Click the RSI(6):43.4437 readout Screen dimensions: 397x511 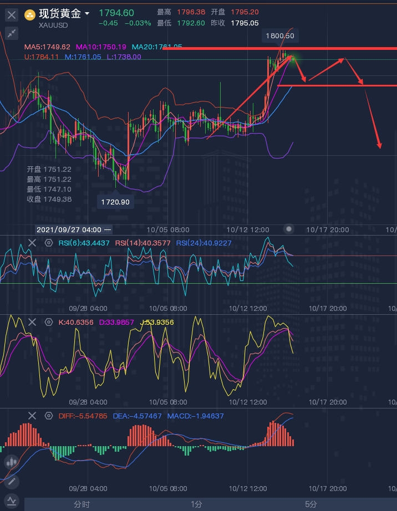pyautogui.click(x=84, y=243)
